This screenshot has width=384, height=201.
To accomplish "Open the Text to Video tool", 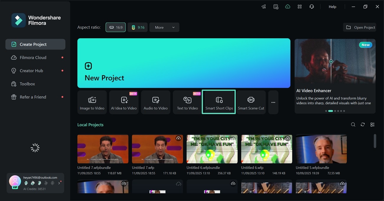I will click(188, 102).
